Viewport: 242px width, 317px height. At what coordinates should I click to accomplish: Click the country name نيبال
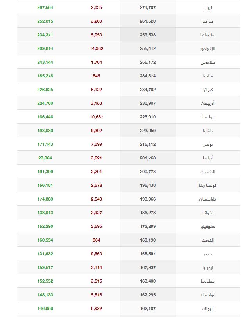(208, 8)
